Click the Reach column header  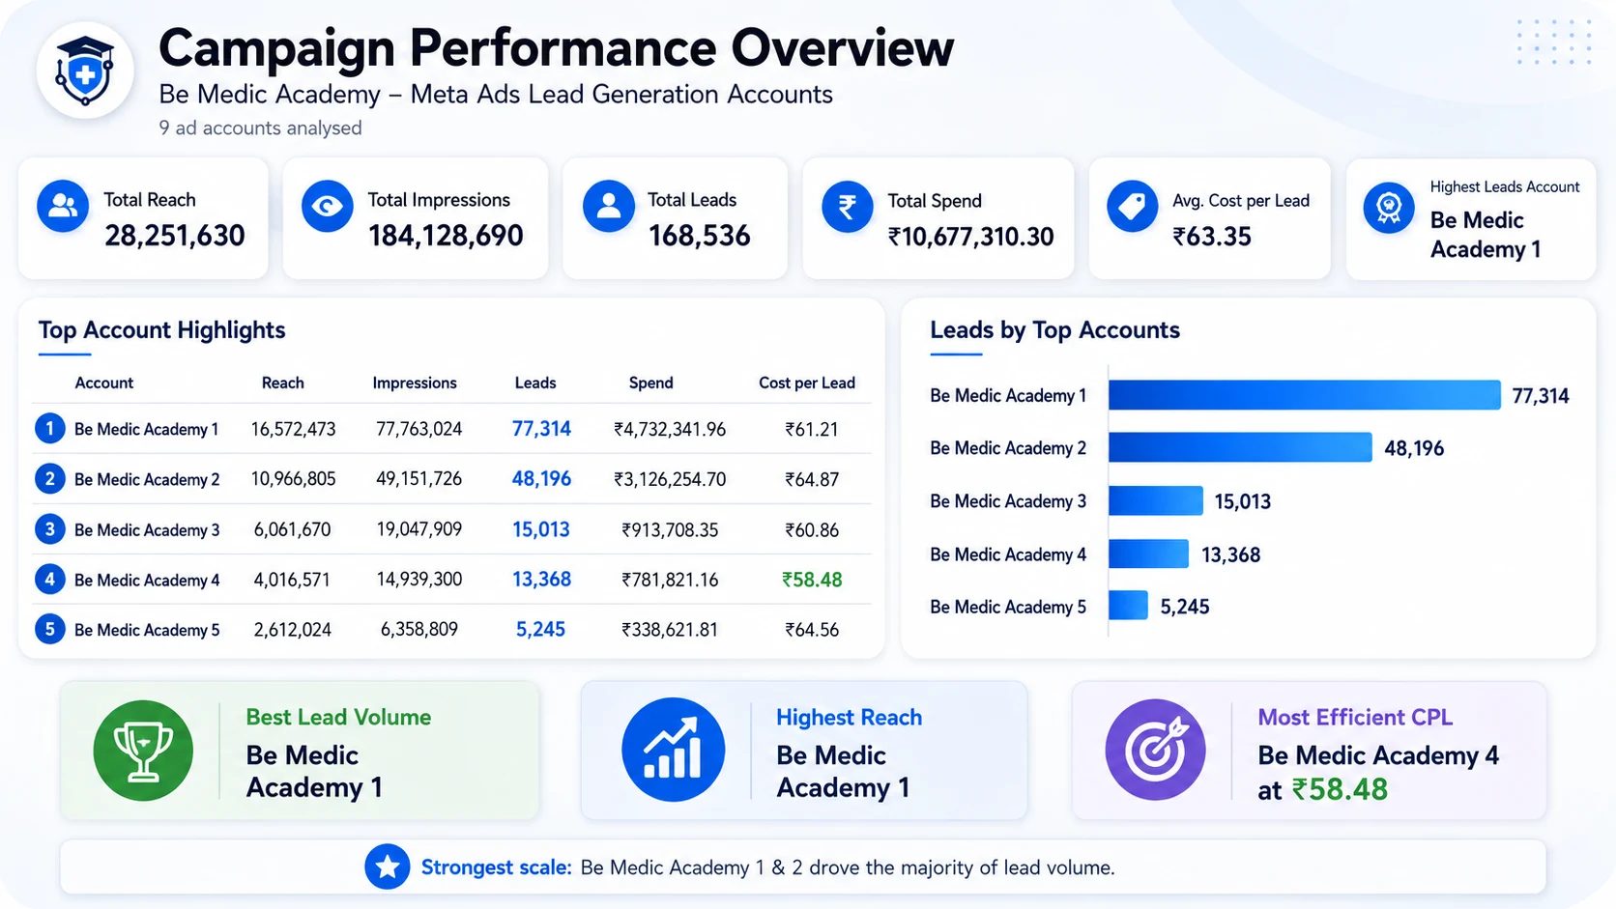282,383
